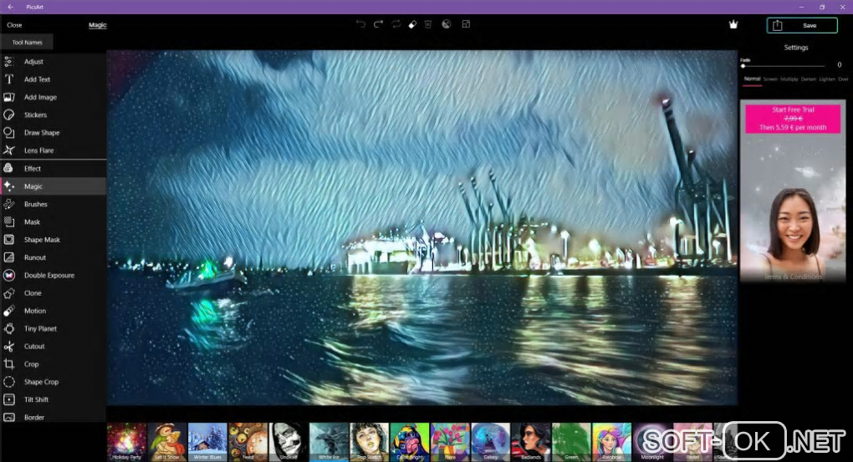The width and height of the screenshot is (853, 462).
Task: Apply the White Ice effect
Action: click(329, 443)
